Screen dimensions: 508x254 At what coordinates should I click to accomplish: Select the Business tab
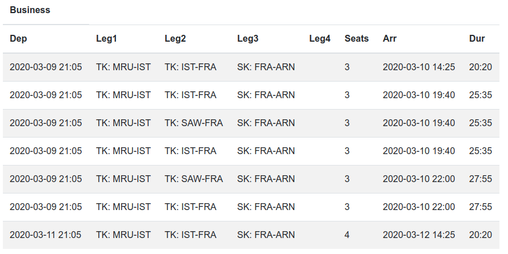[30, 10]
